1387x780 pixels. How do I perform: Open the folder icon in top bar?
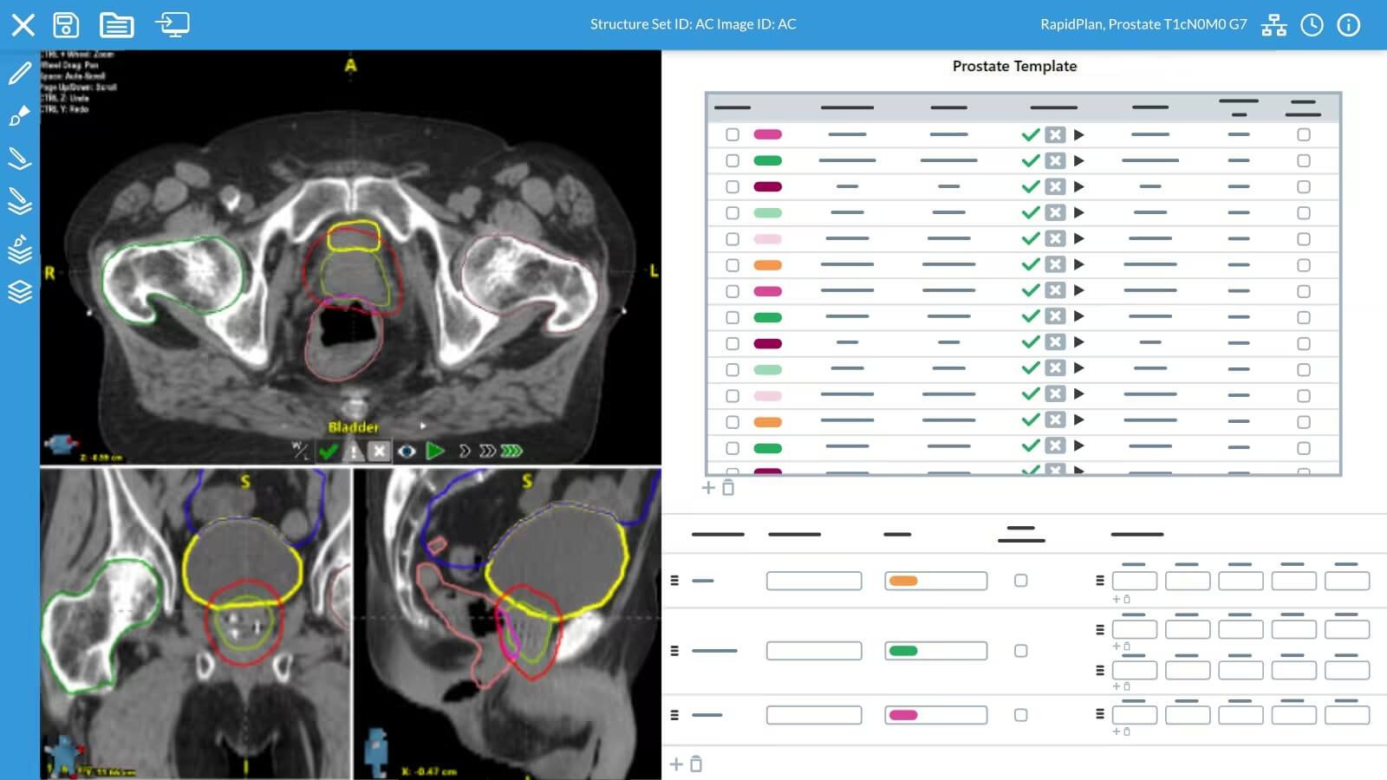point(116,24)
